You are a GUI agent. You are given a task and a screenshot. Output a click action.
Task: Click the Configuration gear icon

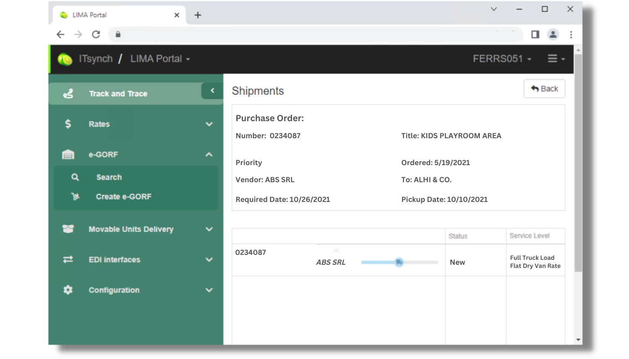pos(68,290)
